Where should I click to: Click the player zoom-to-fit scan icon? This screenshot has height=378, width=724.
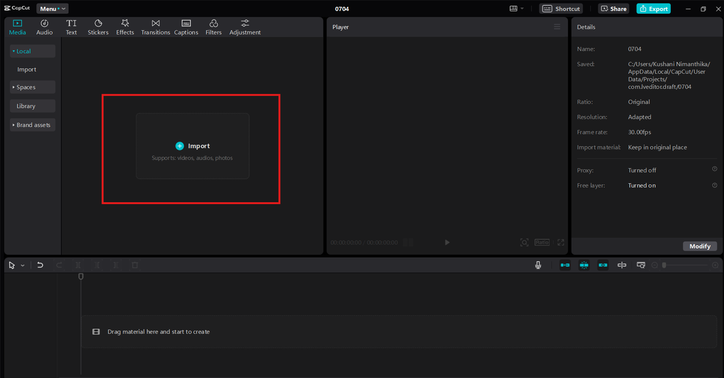pos(524,242)
